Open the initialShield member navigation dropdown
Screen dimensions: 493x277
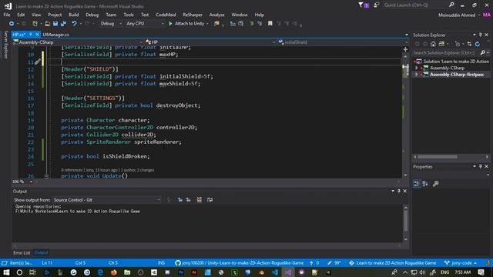343,42
